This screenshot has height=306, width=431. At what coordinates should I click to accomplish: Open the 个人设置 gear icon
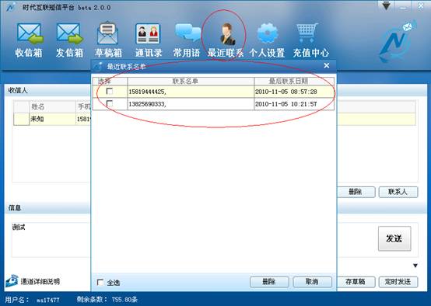point(267,33)
